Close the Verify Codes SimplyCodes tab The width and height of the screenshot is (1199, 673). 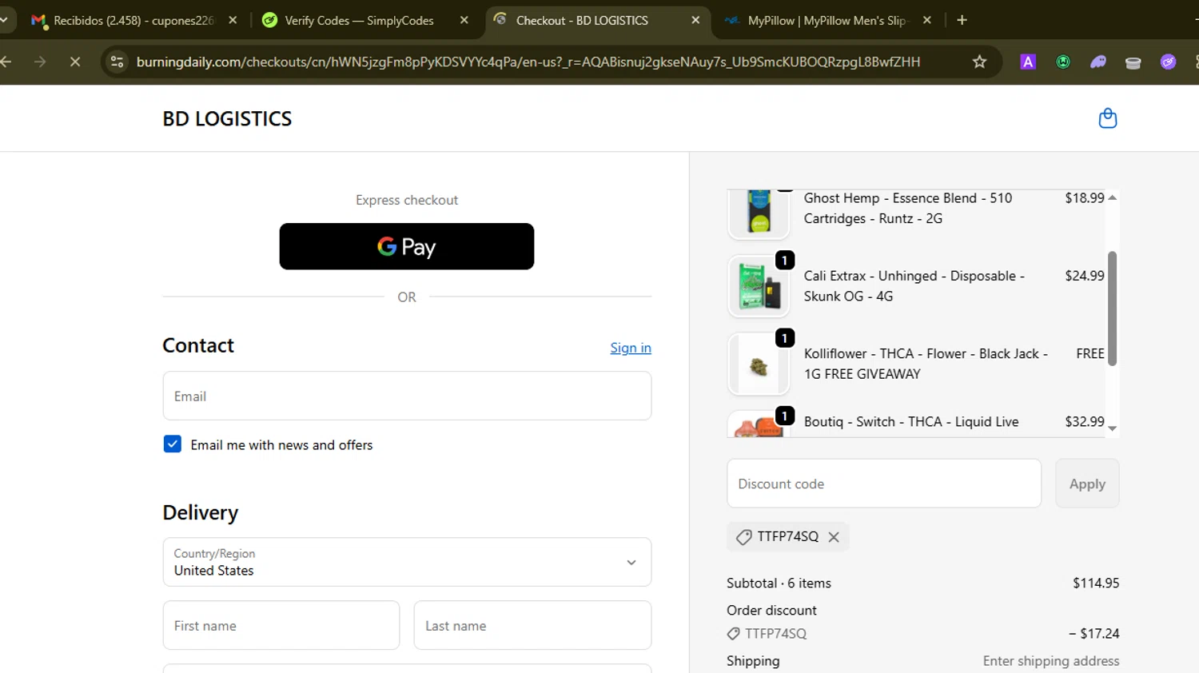click(464, 20)
